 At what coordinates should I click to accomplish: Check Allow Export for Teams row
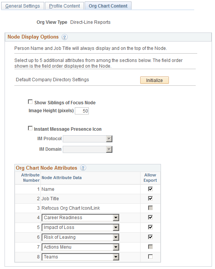click(150, 257)
